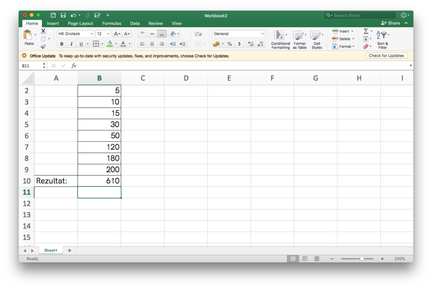Viewport: 432px width, 289px height.
Task: Click the Wrap Text icon
Action: 198,34
